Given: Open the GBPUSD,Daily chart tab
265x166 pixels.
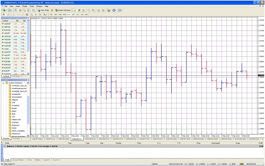Looking at the screenshot, I should 64,139.
